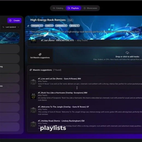The width and height of the screenshot is (142, 142).
Task: Remove the rock tag
Action: 51,26
